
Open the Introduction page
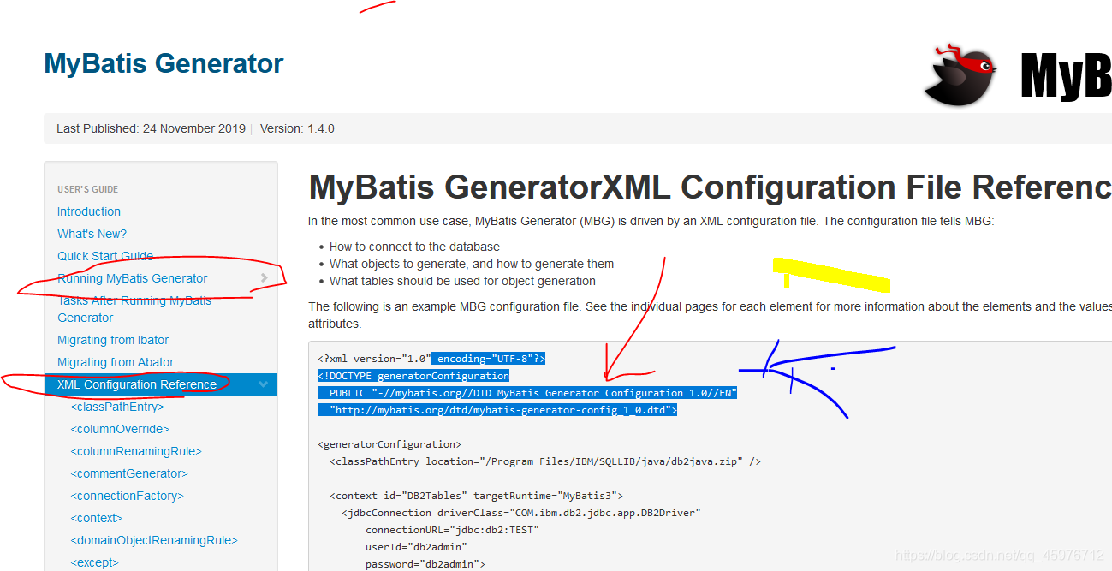pos(89,211)
